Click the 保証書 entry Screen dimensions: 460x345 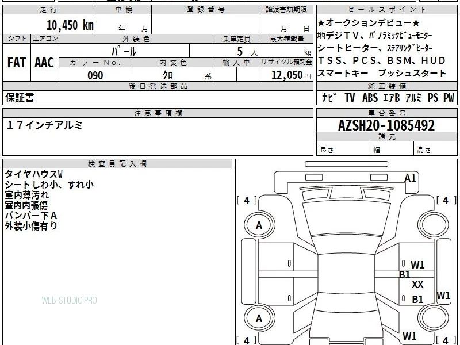[20, 98]
